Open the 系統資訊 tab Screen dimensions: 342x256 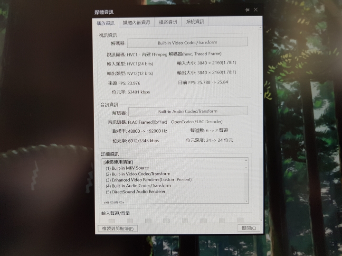coord(195,21)
